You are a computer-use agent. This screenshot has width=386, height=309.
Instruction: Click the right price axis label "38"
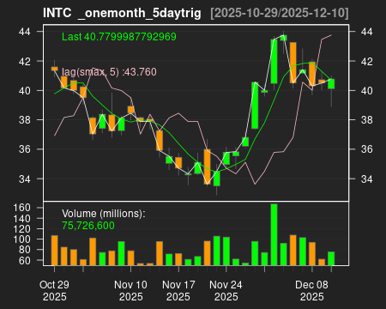click(366, 120)
